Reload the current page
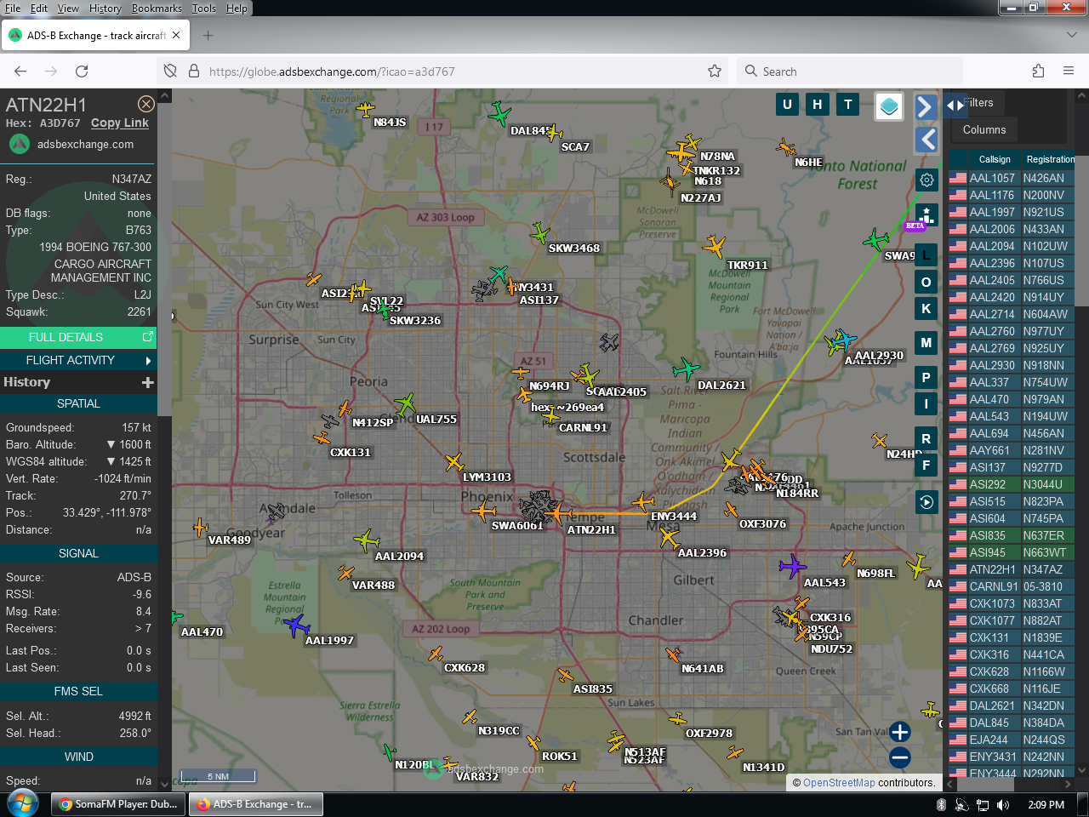 pos(82,71)
